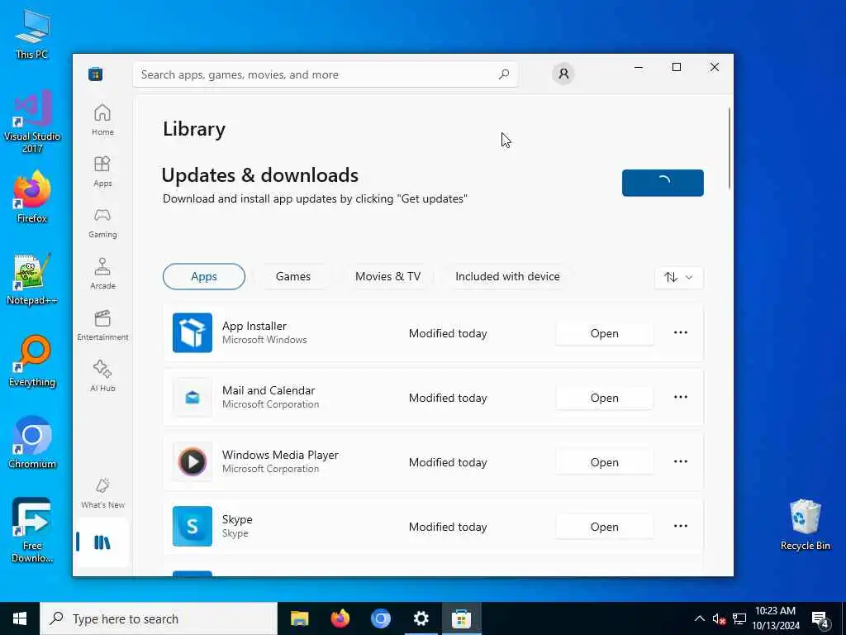Switch to Included with device filter
This screenshot has width=846, height=635.
[507, 276]
